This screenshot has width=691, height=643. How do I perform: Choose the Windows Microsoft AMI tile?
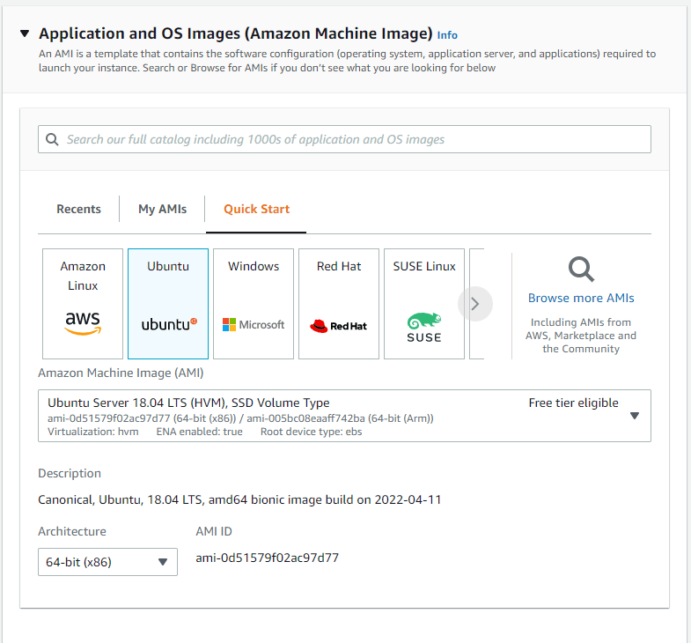pyautogui.click(x=254, y=304)
